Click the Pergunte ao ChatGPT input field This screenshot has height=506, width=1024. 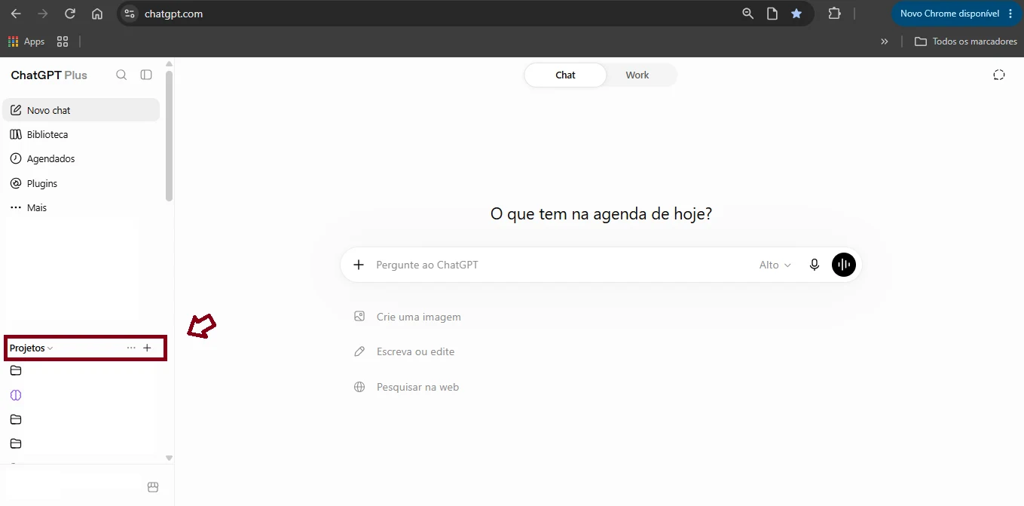click(x=561, y=265)
